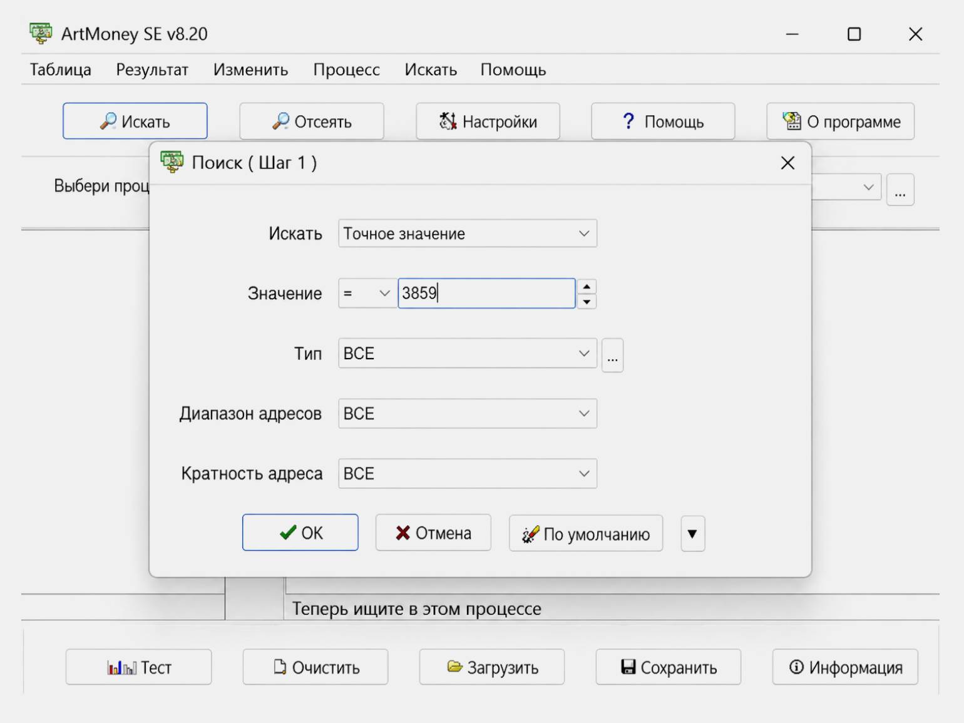Screen dimensions: 964x723
Task: Close the Поиск (Шаг 1) dialog
Action: click(x=787, y=163)
